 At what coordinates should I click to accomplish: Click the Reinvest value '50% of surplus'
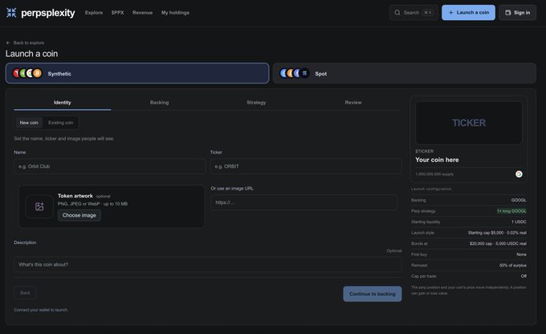pyautogui.click(x=513, y=266)
